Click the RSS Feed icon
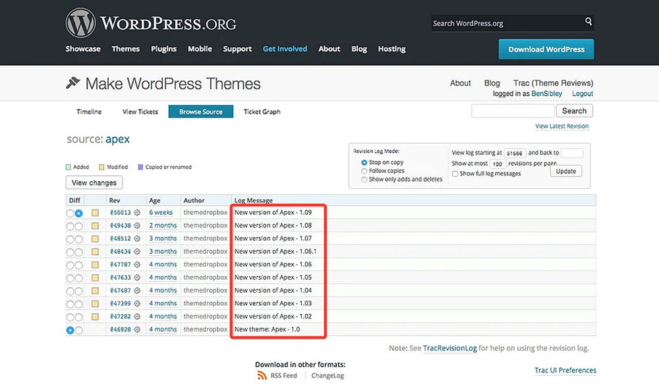Image resolution: width=659 pixels, height=385 pixels. pyautogui.click(x=262, y=375)
